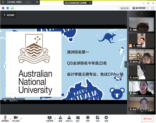Toggle lock screen pin (锁定画面)
This screenshot has height=123, width=156.
click(x=9, y=15)
